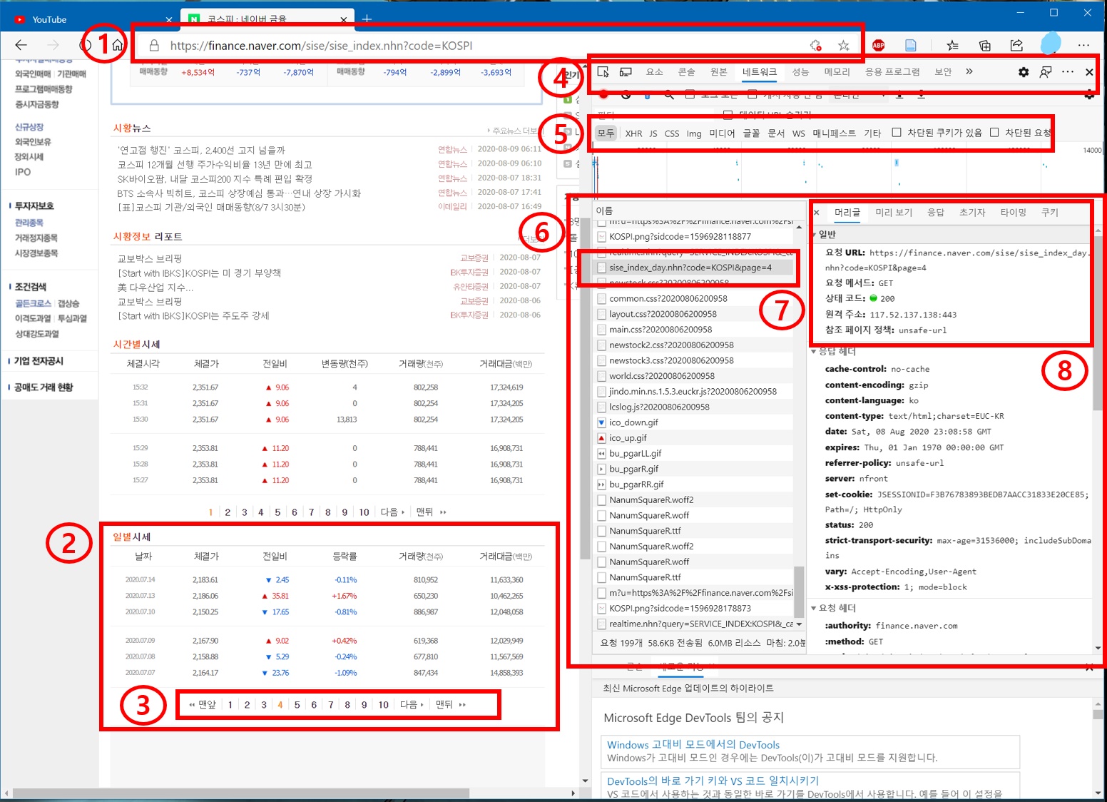
Task: Click the network record red dot button
Action: pos(604,94)
